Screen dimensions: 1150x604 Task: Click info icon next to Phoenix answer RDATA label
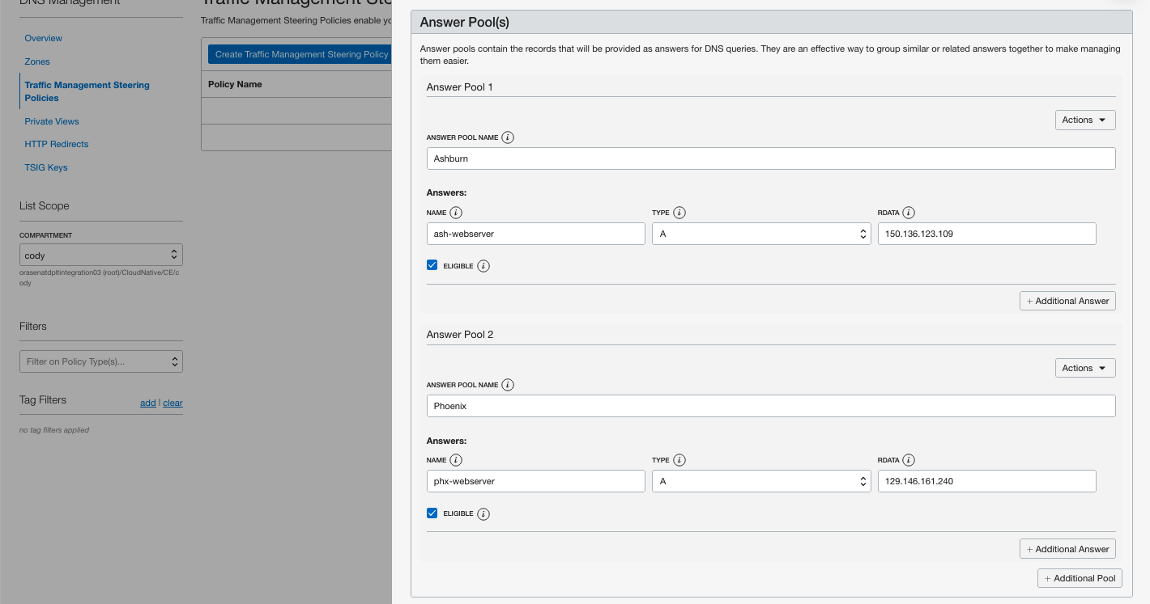(x=909, y=460)
